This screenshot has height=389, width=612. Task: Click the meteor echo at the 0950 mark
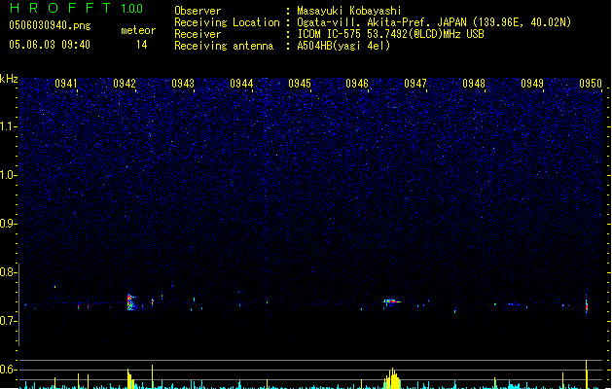[587, 304]
